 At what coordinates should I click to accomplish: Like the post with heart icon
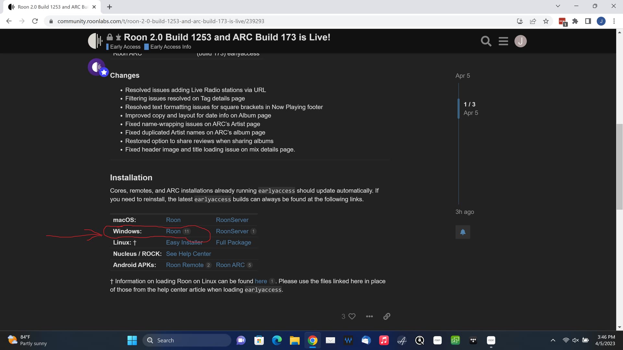coord(352,316)
